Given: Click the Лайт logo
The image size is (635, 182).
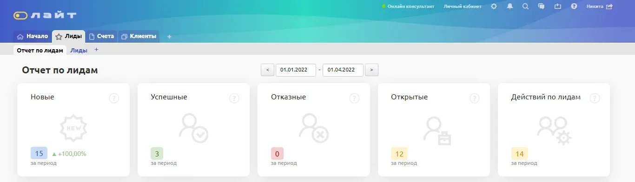Looking at the screenshot, I should [x=45, y=15].
